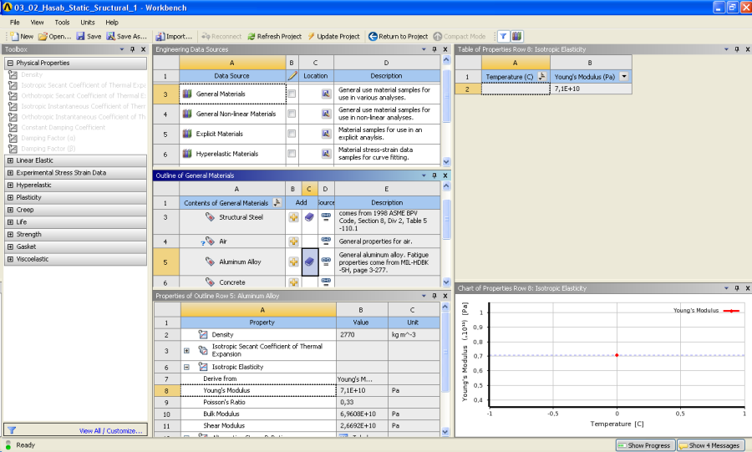Click the Compact Mode toolbar button

pyautogui.click(x=460, y=37)
